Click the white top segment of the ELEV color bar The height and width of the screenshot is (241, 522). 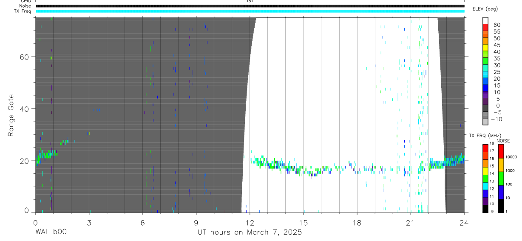[x=485, y=20]
